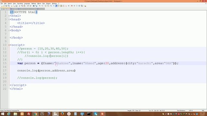Click the Redo toolbar icon

[30, 6]
